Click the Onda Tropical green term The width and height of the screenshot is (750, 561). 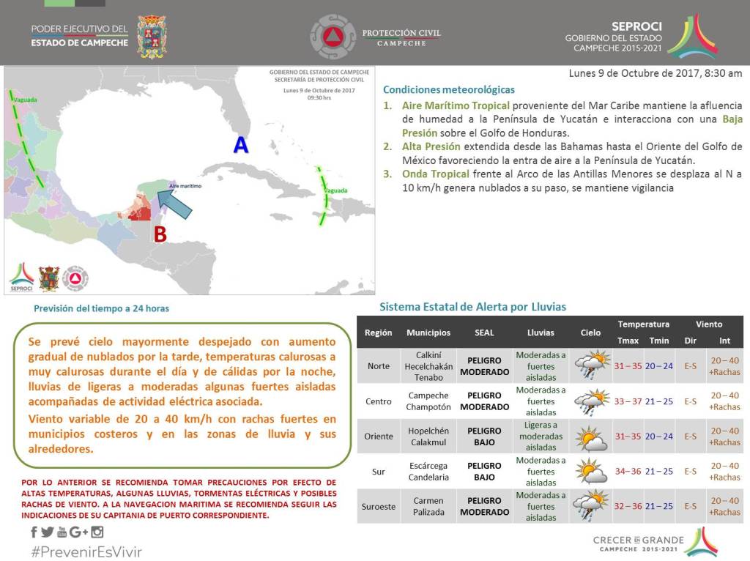coord(435,174)
